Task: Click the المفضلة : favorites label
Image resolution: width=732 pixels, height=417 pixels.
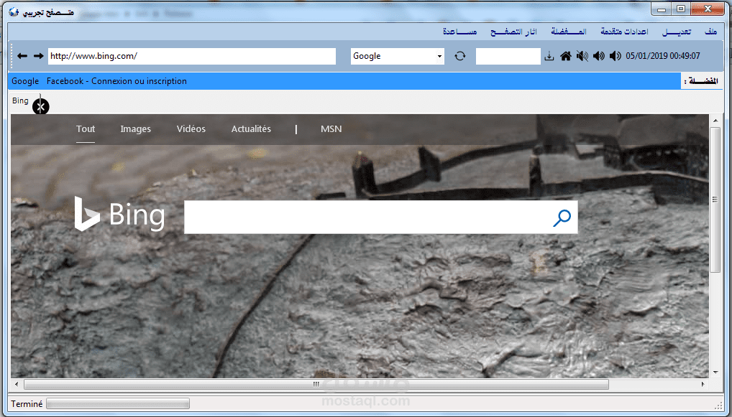Action: [701, 81]
